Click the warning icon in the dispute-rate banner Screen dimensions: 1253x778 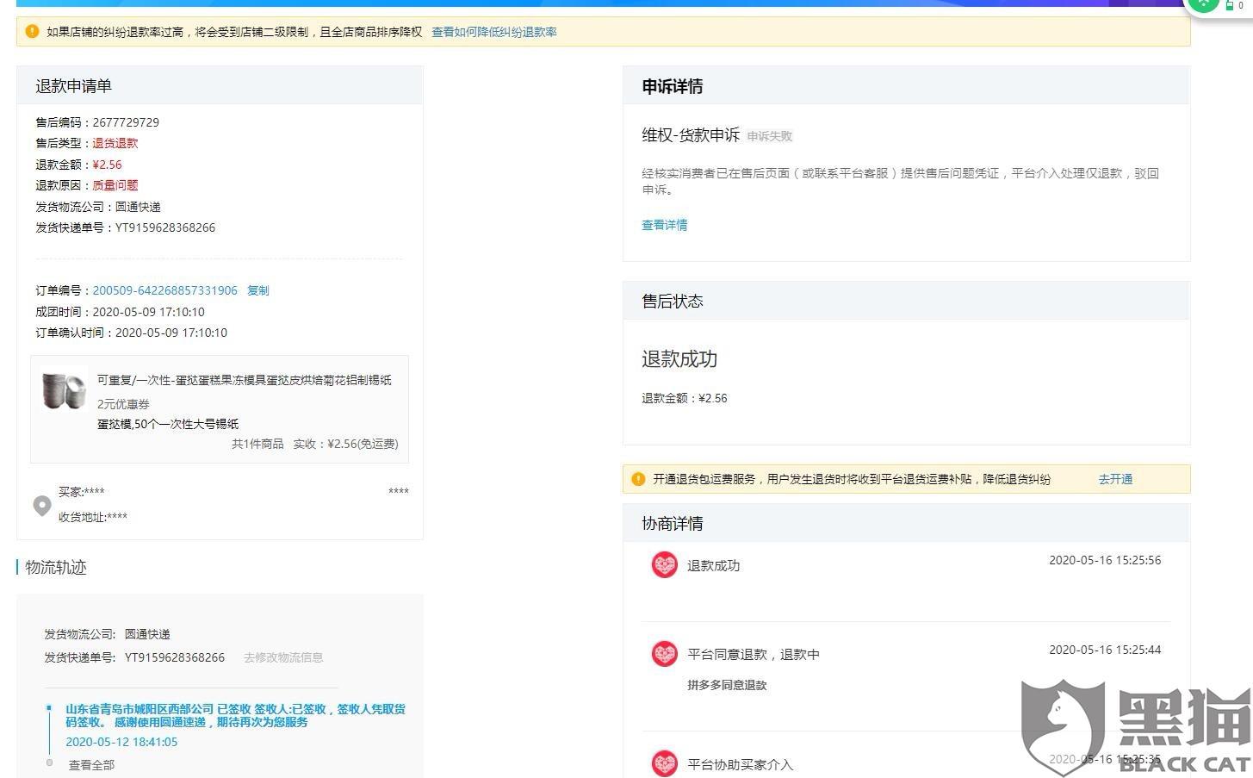[x=32, y=32]
